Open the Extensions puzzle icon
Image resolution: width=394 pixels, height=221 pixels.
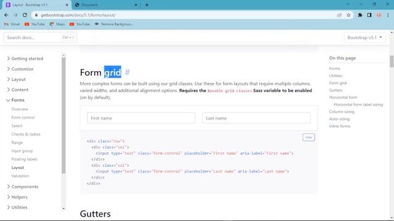pyautogui.click(x=360, y=15)
